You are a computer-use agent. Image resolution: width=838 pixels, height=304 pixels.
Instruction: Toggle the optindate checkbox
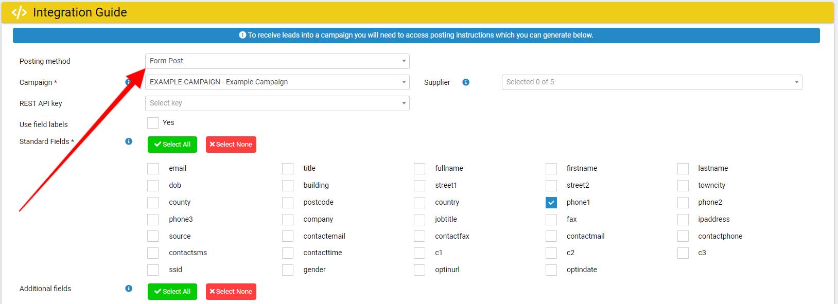click(x=551, y=270)
